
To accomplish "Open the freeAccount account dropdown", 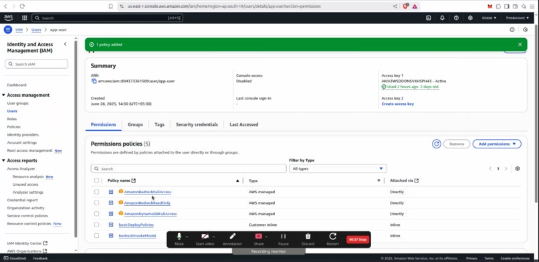I will click(518, 18).
